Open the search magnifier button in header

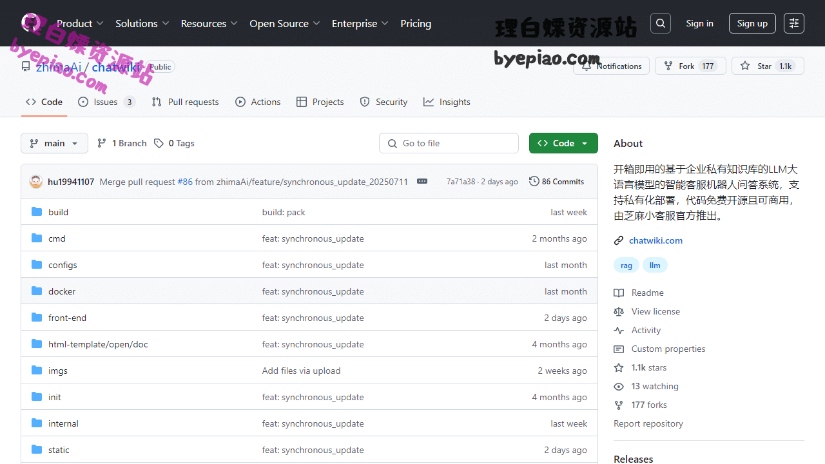point(661,23)
